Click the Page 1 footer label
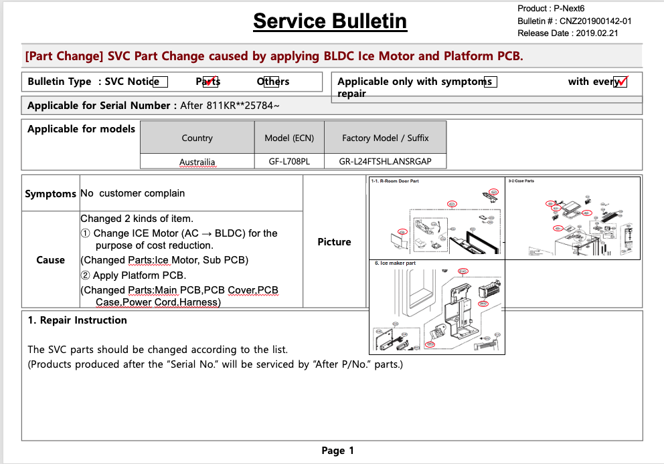Screen dimensions: 664x464 337,451
